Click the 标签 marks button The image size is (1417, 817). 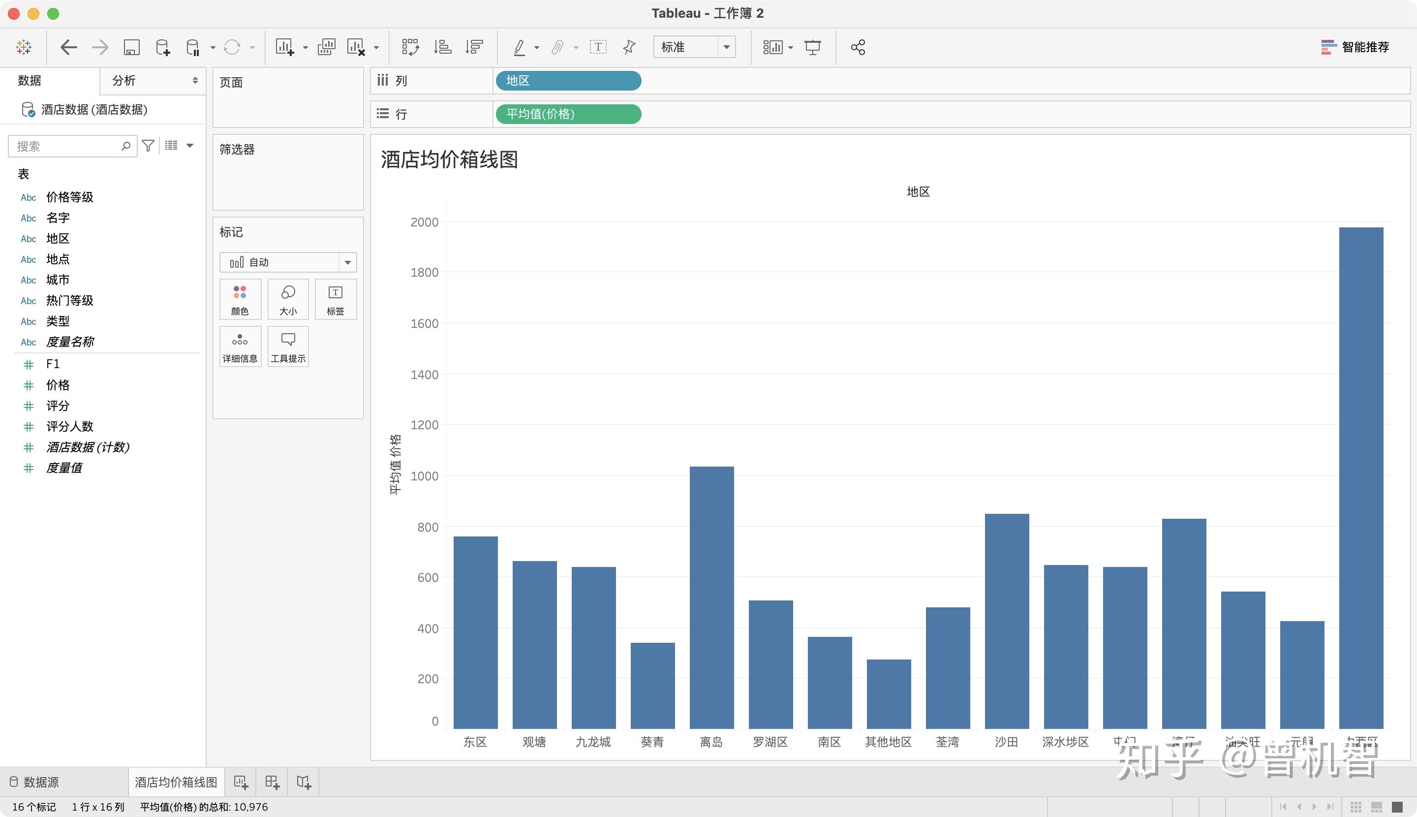[x=336, y=300]
